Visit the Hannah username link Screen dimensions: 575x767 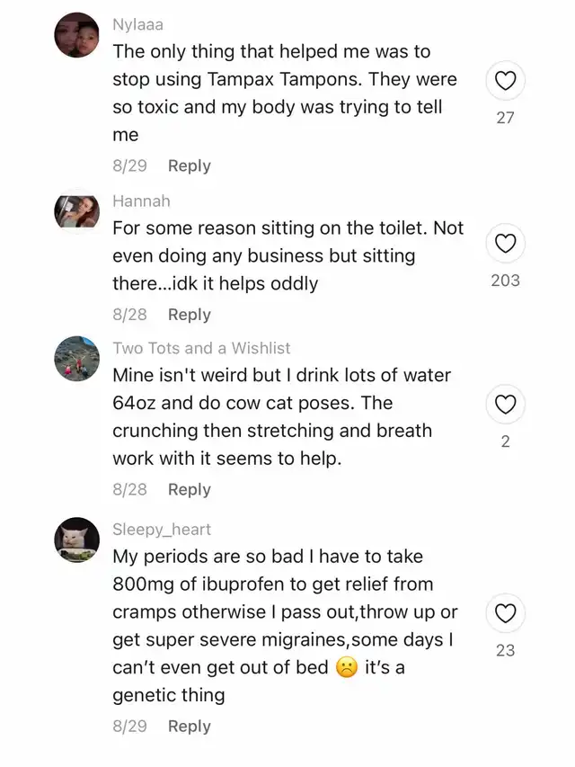(x=141, y=201)
